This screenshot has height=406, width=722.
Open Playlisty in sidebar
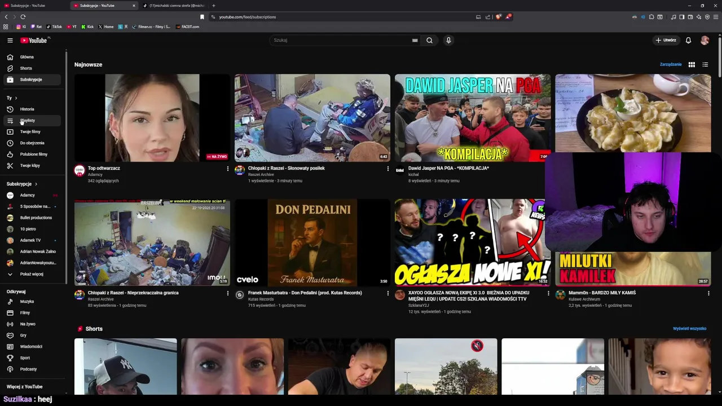tap(31, 121)
